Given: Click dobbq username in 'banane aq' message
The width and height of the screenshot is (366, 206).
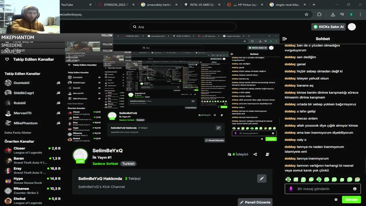Looking at the screenshot, I should [x=290, y=86].
